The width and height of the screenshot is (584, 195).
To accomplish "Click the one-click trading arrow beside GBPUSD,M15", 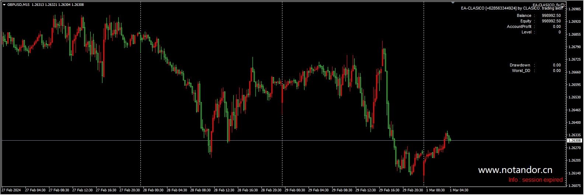I will point(4,5).
